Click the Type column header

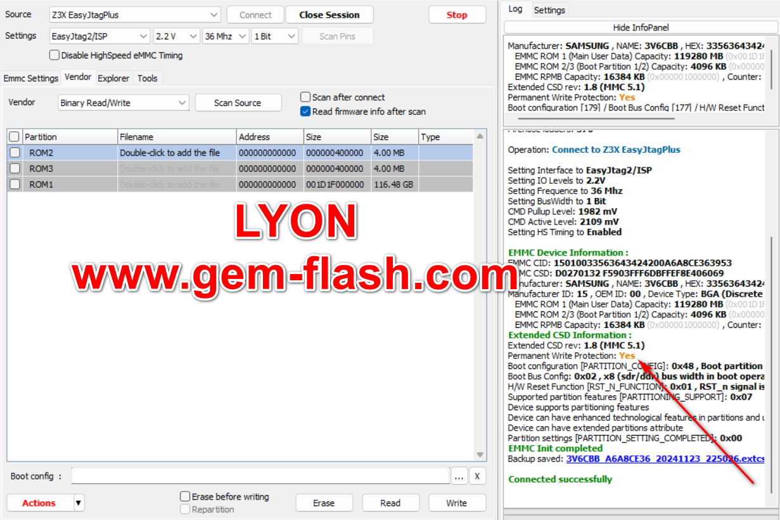pos(446,137)
